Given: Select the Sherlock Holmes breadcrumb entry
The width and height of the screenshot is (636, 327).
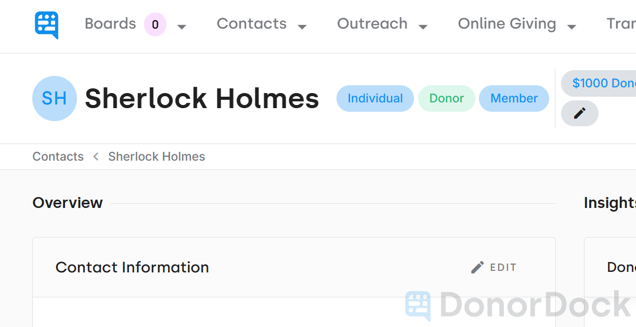Looking at the screenshot, I should (156, 156).
